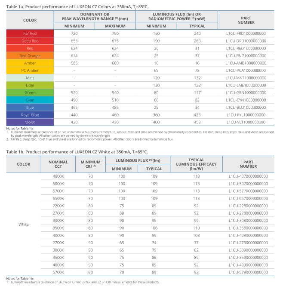
Task: Select part number L1CU-RYL1000000000
Action: 246,115
